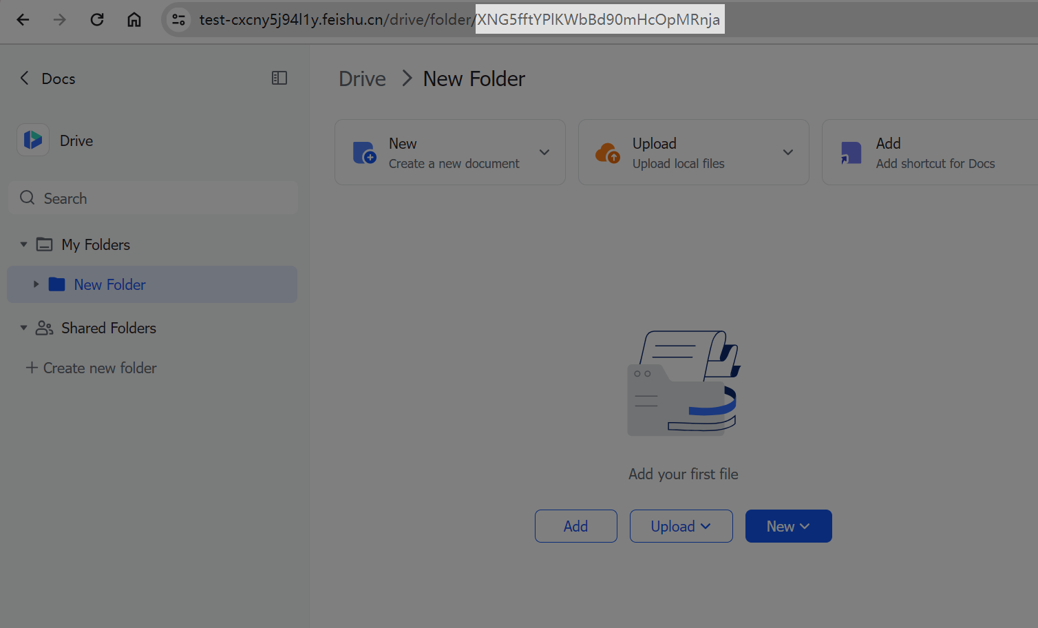Open the Upload local files dropdown arrow
This screenshot has height=628, width=1038.
788,152
